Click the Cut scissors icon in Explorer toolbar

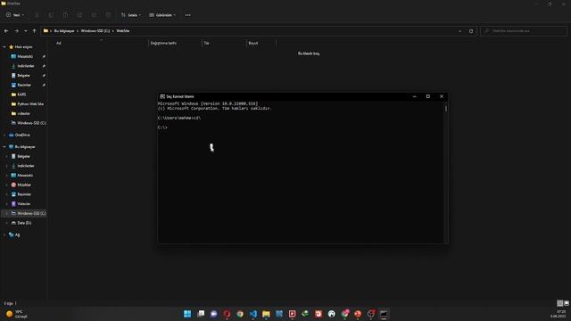click(37, 15)
